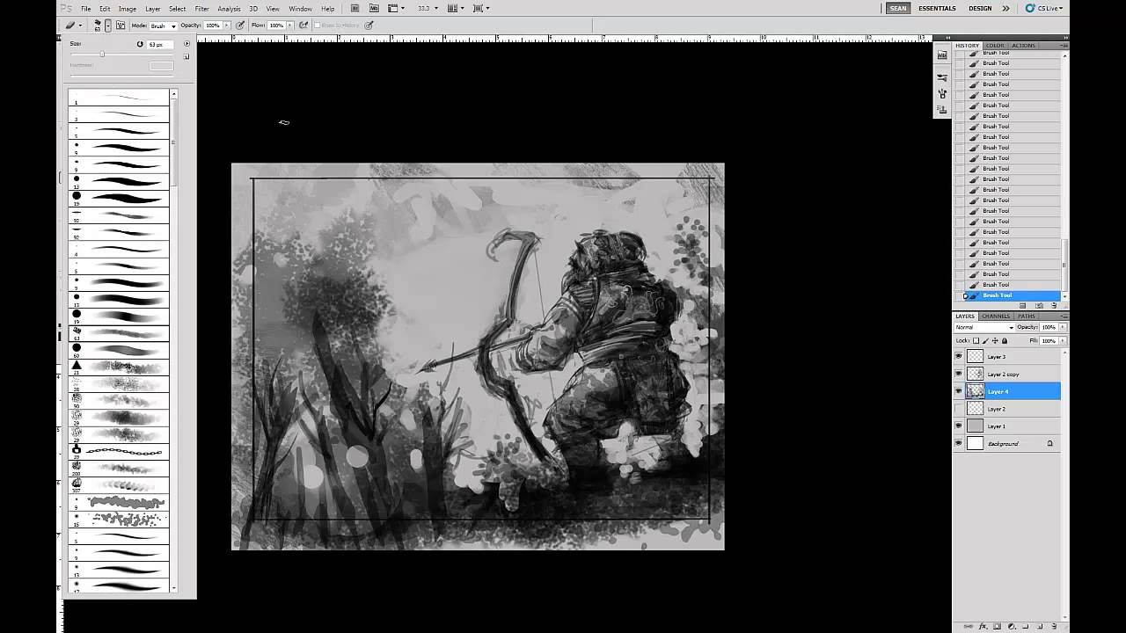Image resolution: width=1126 pixels, height=633 pixels.
Task: Hide Layer 3 visibility eye
Action: (x=959, y=356)
